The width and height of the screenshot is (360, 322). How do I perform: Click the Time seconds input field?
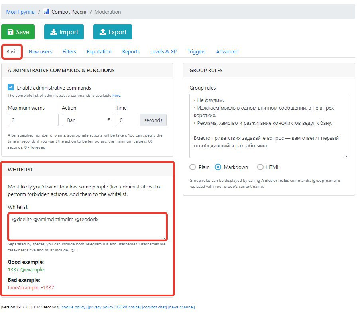pos(128,120)
